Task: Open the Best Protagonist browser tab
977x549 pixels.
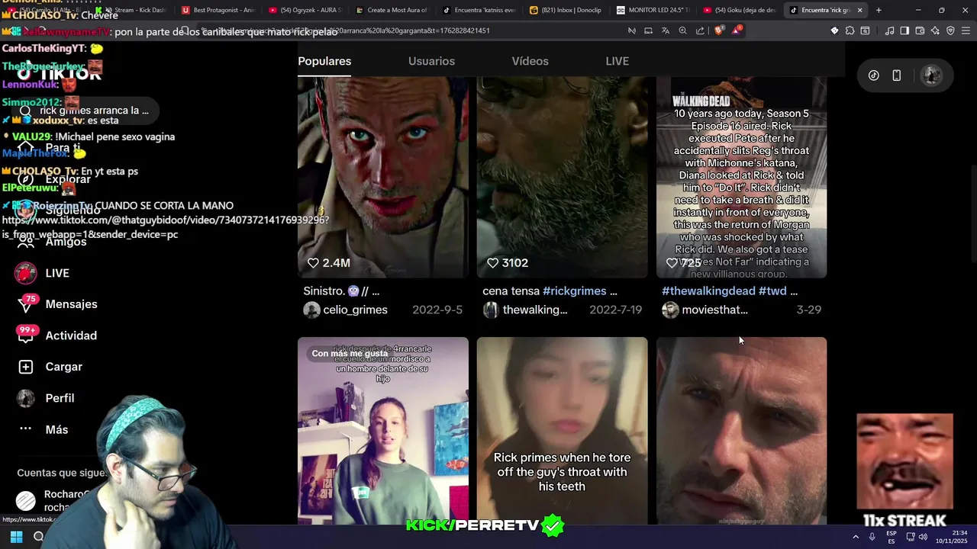Action: click(x=218, y=10)
